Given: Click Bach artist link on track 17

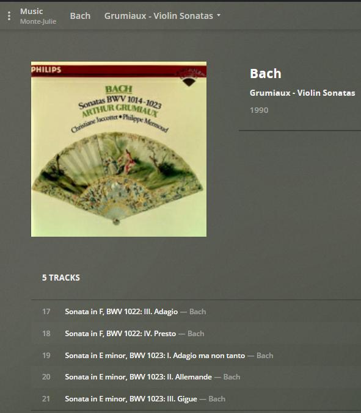Looking at the screenshot, I should pos(197,312).
